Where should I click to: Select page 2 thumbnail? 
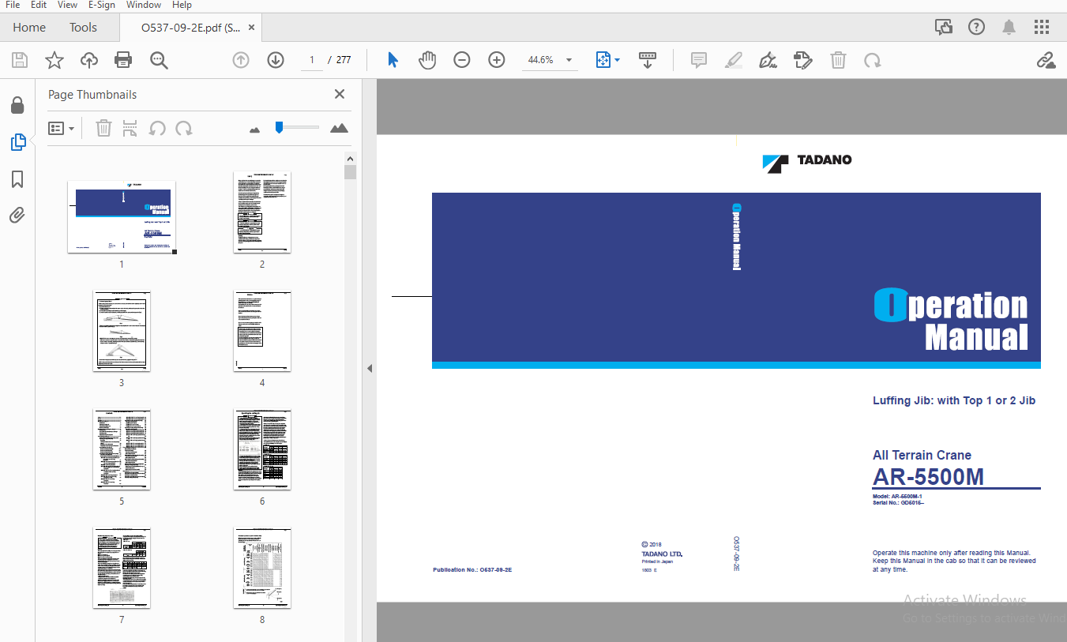(262, 212)
